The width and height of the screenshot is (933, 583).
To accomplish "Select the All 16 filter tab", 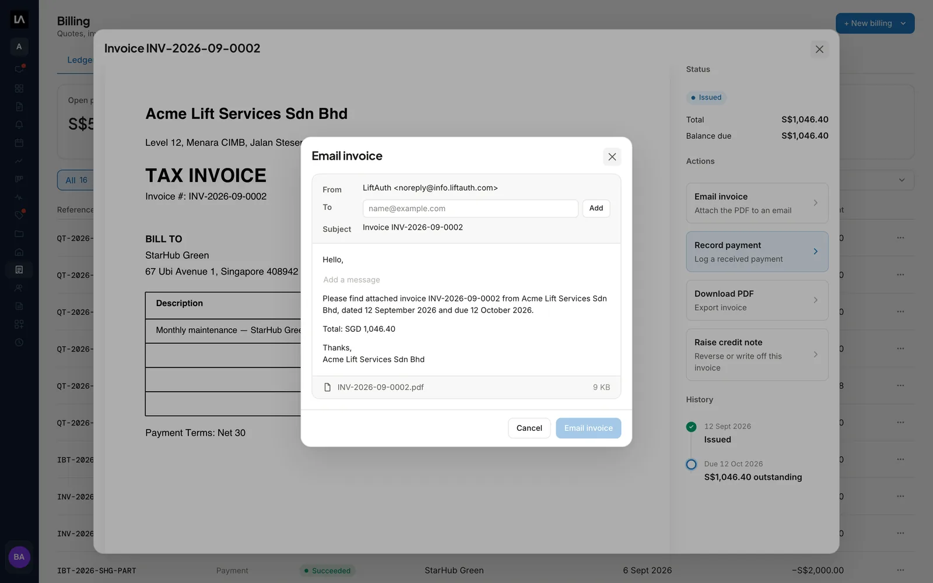I will pyautogui.click(x=76, y=180).
